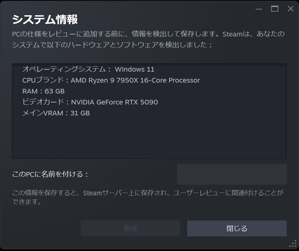Select the RAM：63 GB line
The width and height of the screenshot is (299, 251).
43,91
